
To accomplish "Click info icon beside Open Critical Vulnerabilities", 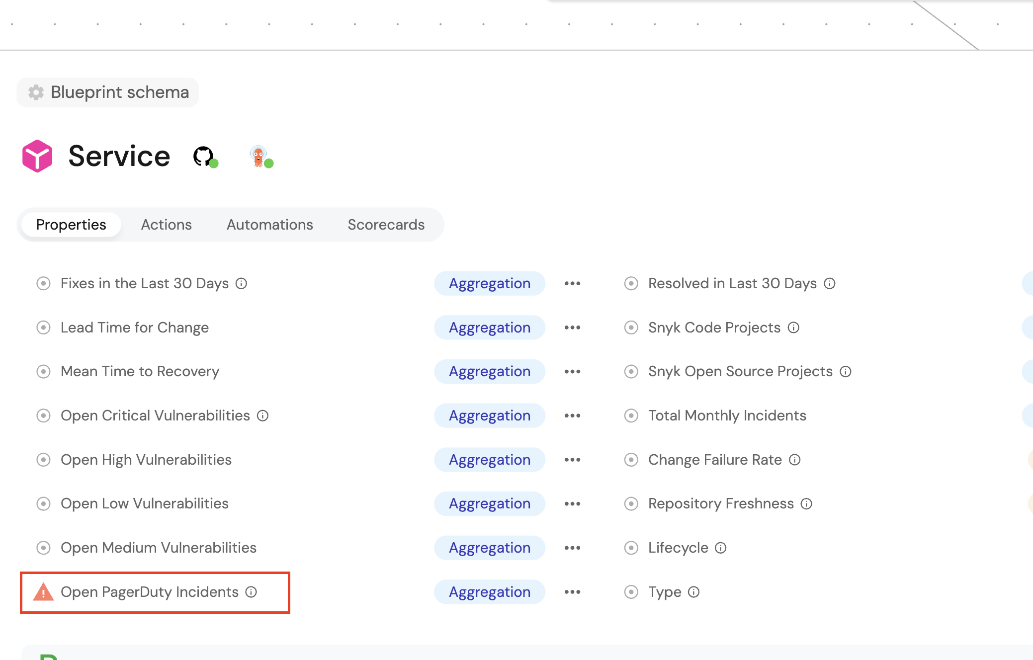I will click(263, 415).
